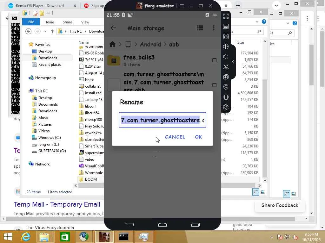Select Downloads under Favorites
Viewport: 325px width, 243px height.
click(x=48, y=58)
